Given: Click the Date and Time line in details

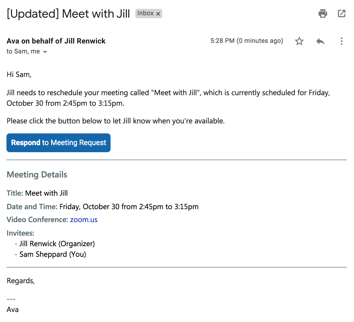Looking at the screenshot, I should [103, 207].
